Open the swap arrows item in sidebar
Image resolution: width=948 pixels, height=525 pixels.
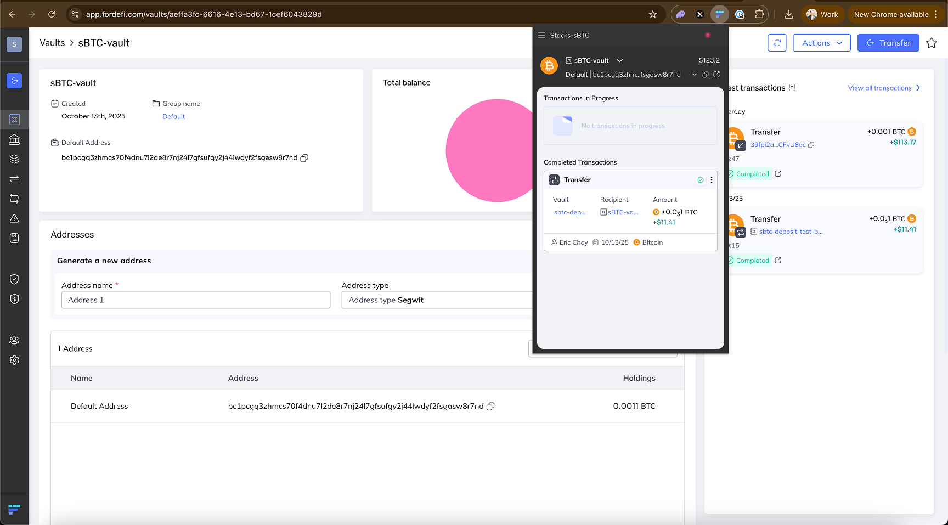[x=14, y=179]
